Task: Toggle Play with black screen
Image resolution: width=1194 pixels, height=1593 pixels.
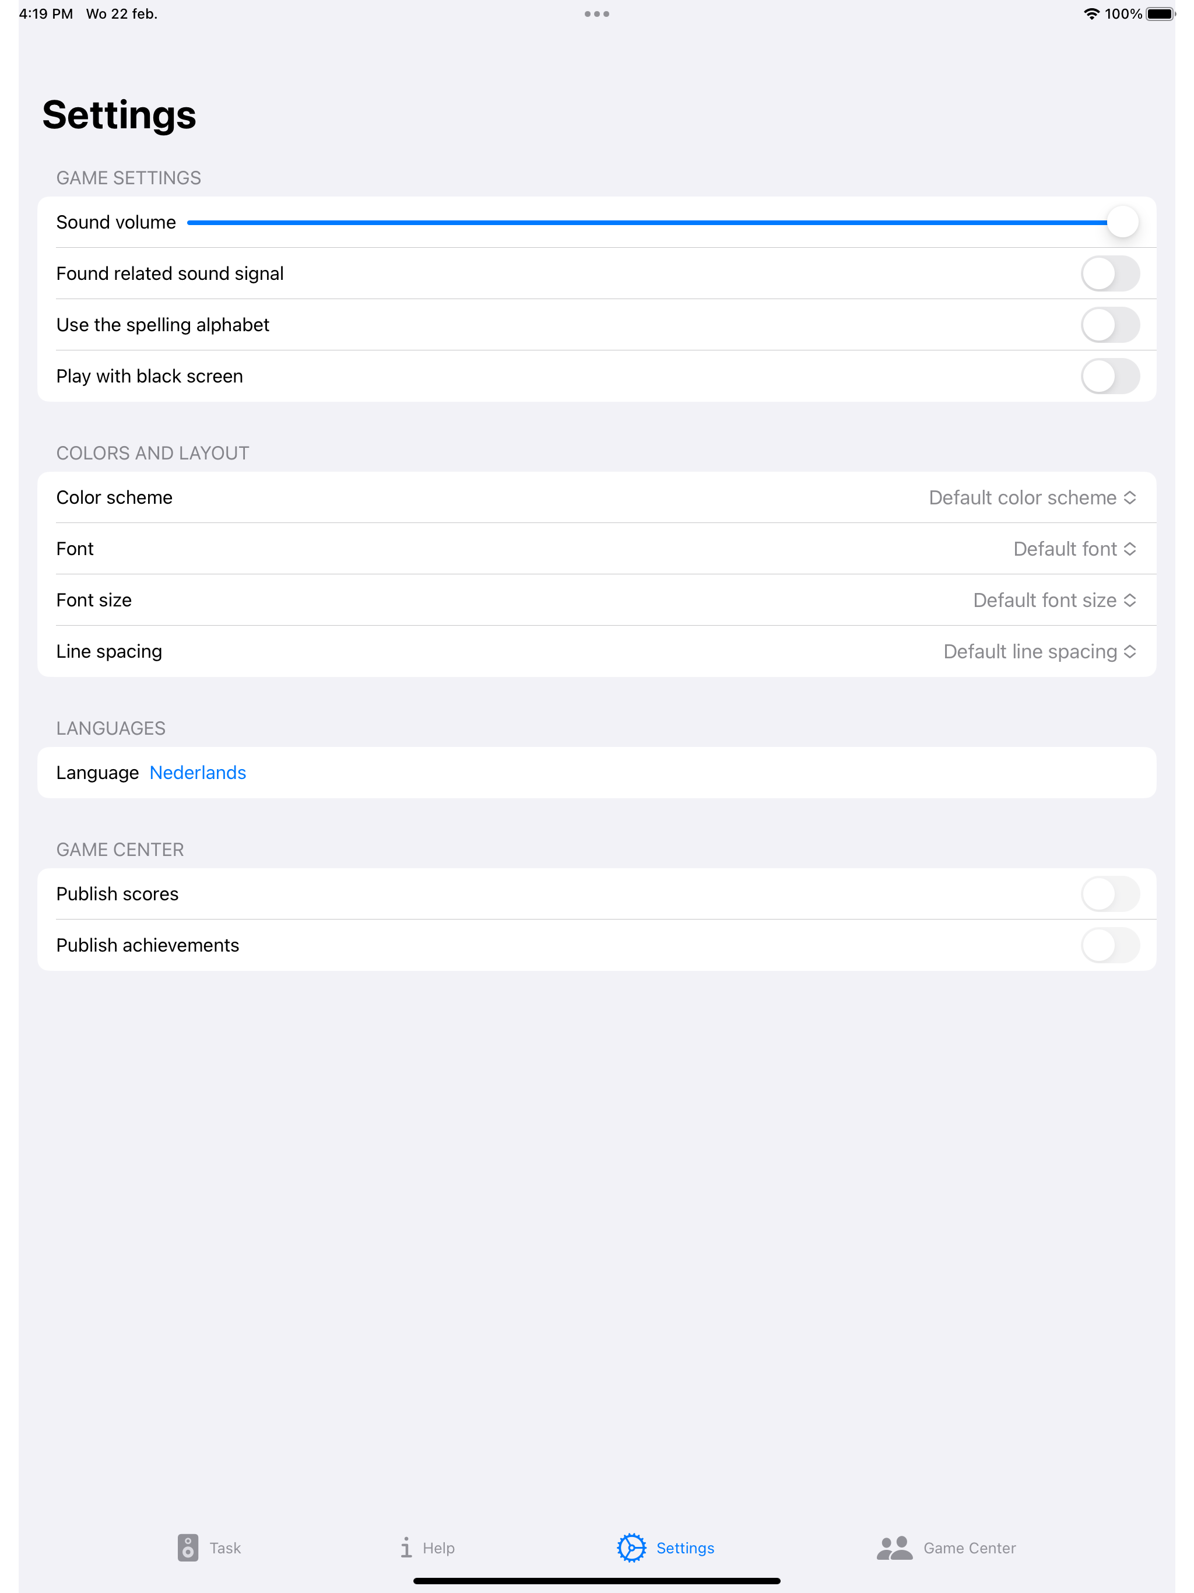Action: pos(1109,376)
